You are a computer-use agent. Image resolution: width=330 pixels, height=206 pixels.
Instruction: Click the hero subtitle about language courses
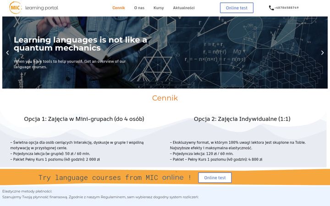coord(70,64)
